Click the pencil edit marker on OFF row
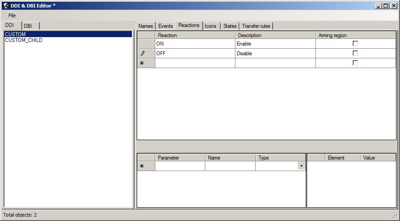Viewport: 400px width, 221px height. (142, 53)
